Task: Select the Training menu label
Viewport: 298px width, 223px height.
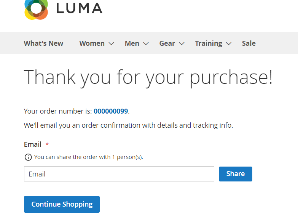Action: point(208,43)
